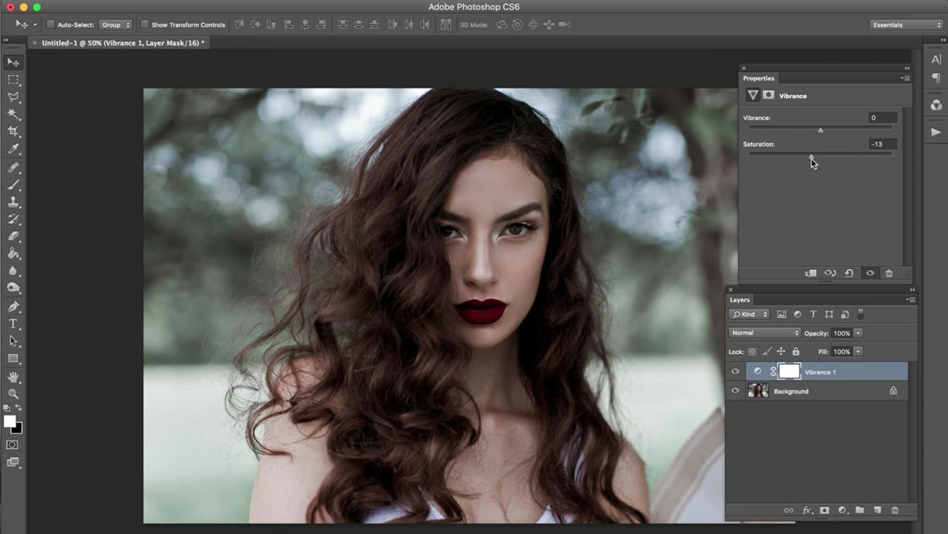Select the Type tool
948x534 pixels.
pyautogui.click(x=13, y=324)
